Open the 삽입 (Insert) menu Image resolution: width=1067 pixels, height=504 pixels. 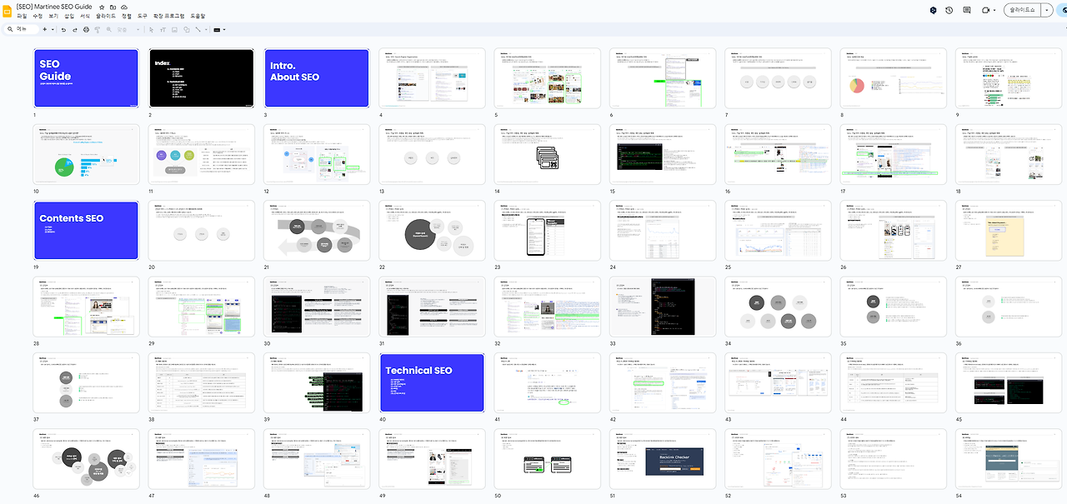[69, 16]
